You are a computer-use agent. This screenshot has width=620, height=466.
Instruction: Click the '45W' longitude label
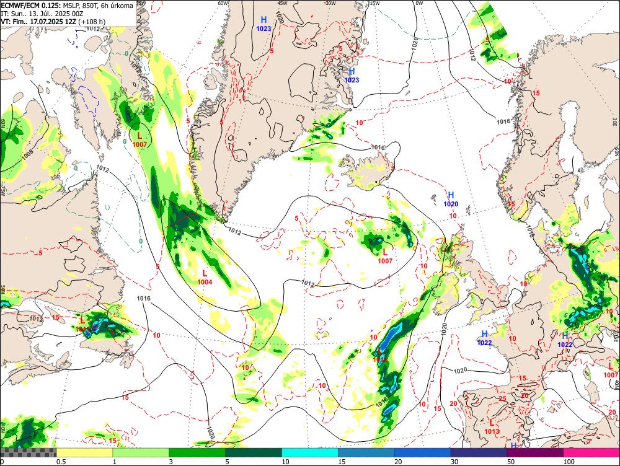tap(282, 3)
